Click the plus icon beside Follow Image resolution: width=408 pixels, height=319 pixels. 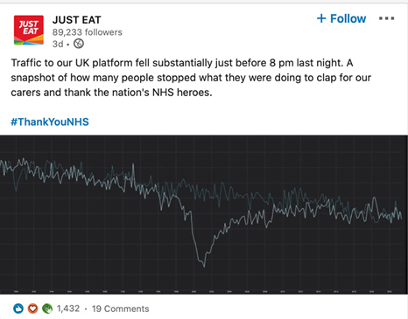321,18
